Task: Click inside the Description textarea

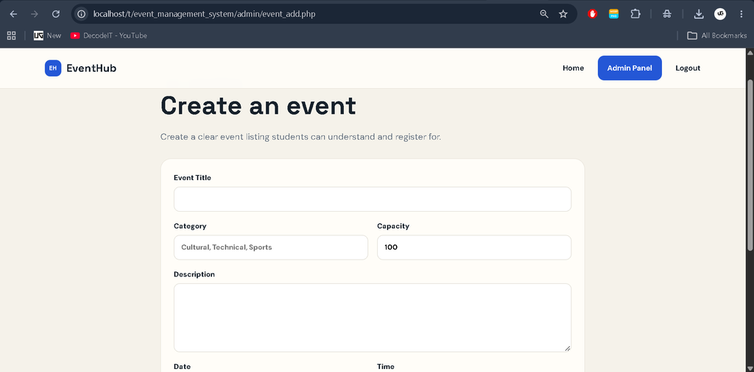Action: pyautogui.click(x=372, y=318)
